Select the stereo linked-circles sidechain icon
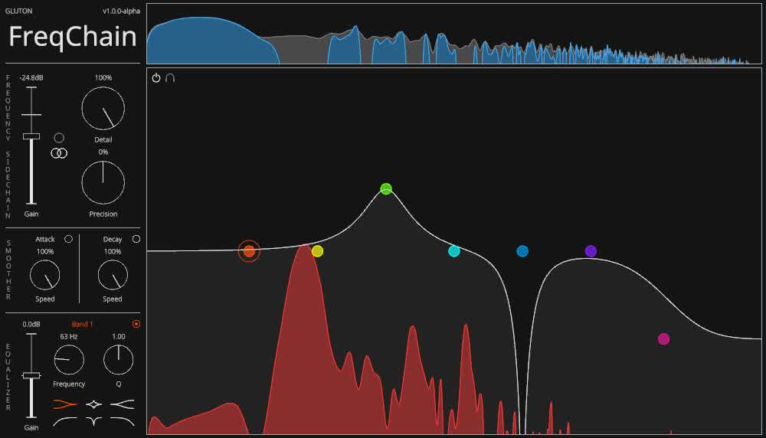This screenshot has width=766, height=438. coord(59,153)
